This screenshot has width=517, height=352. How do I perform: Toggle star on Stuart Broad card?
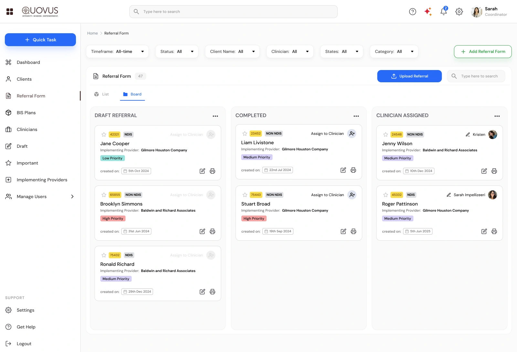[x=245, y=195]
